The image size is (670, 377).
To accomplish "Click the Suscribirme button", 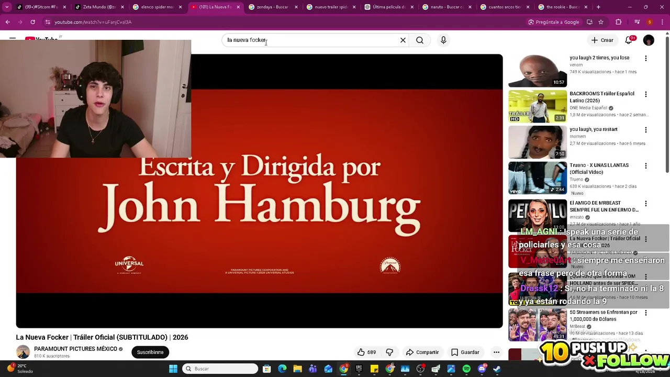I will 150,352.
